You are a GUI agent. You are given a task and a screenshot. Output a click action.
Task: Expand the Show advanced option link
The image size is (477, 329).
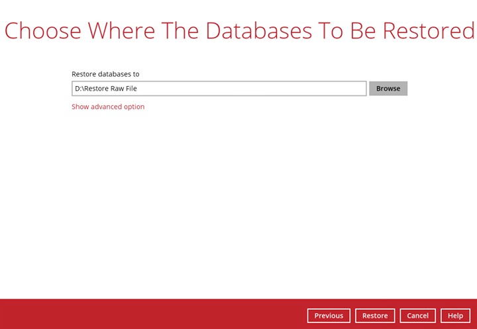pos(108,107)
